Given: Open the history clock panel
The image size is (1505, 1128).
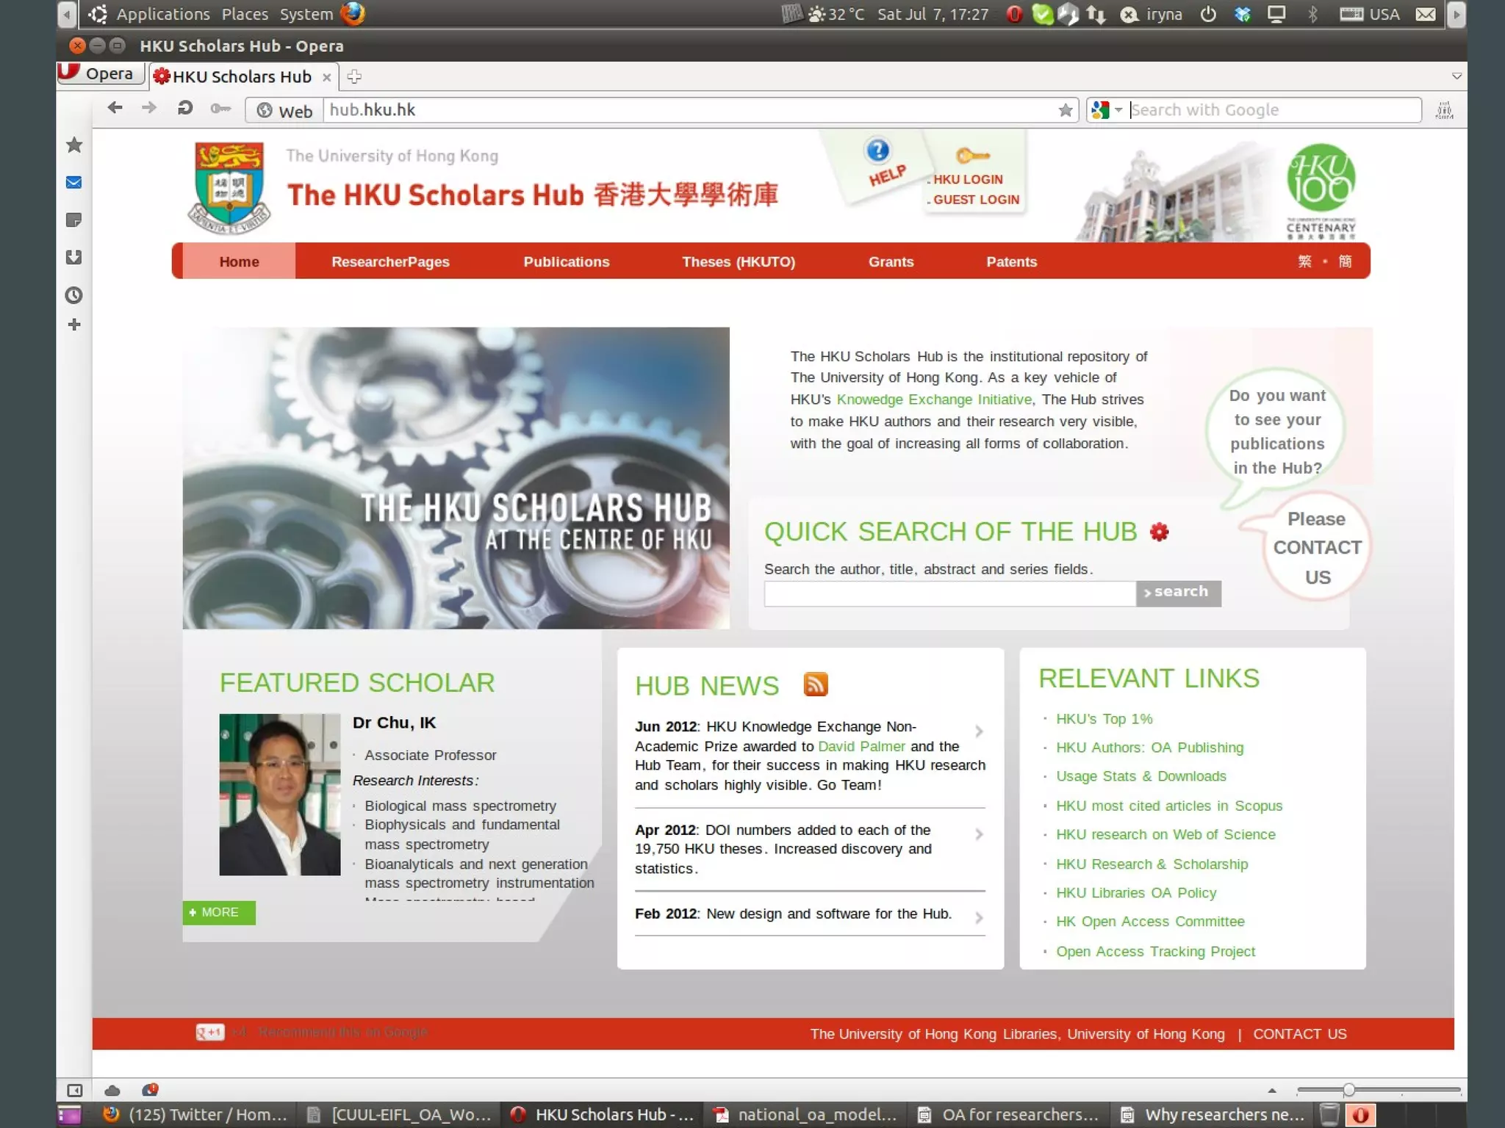Looking at the screenshot, I should point(74,295).
